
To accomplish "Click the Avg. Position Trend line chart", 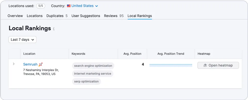I will tap(171, 65).
